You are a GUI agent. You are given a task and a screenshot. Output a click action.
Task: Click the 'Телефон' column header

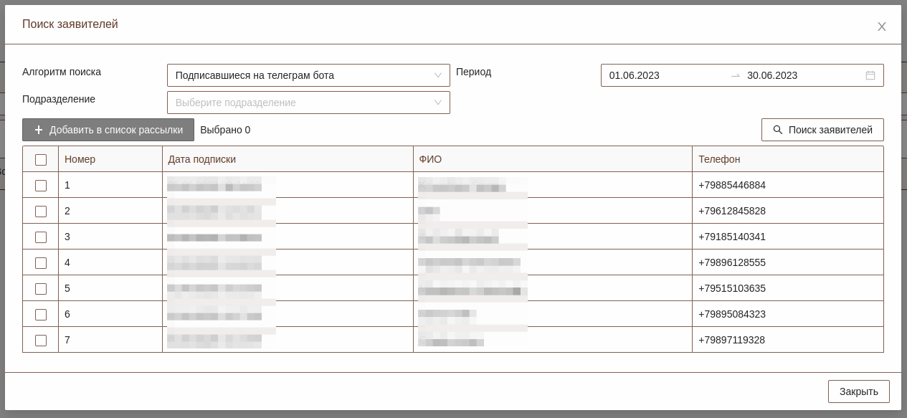719,159
